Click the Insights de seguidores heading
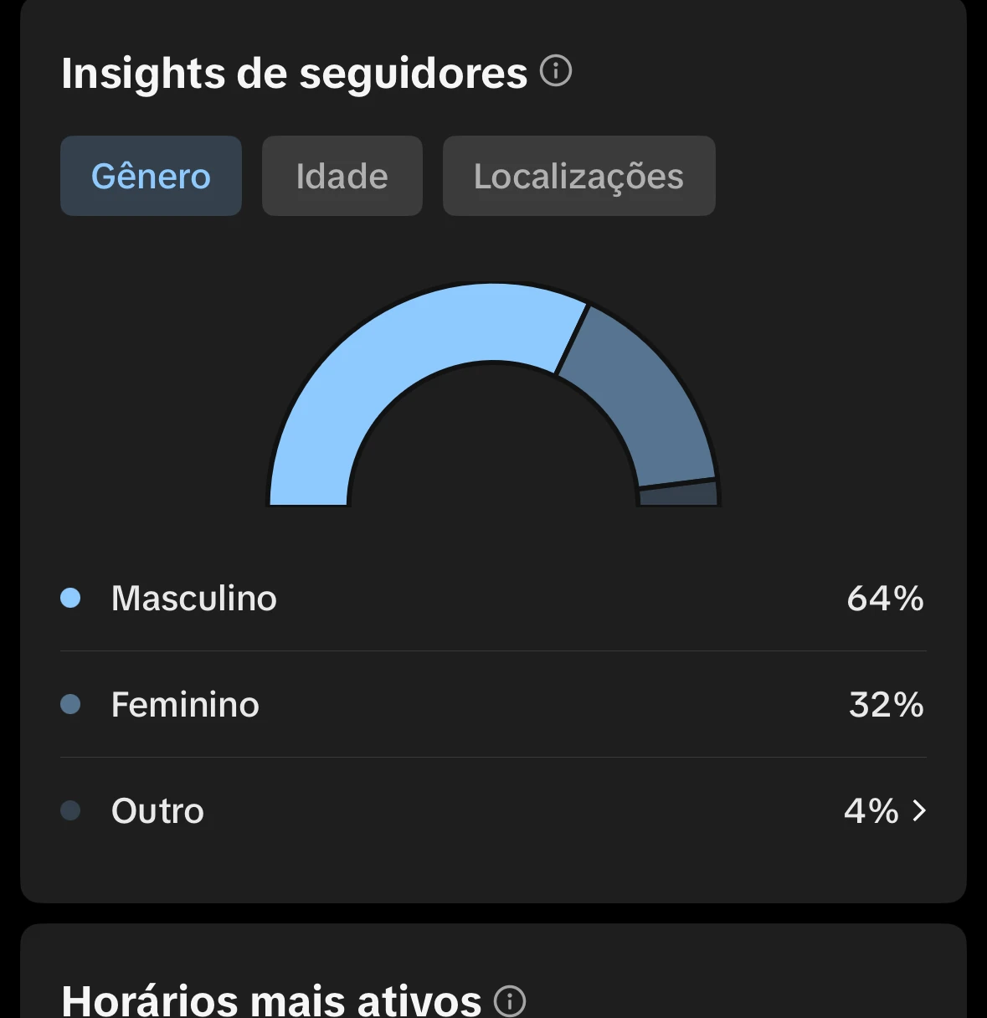 pyautogui.click(x=295, y=73)
